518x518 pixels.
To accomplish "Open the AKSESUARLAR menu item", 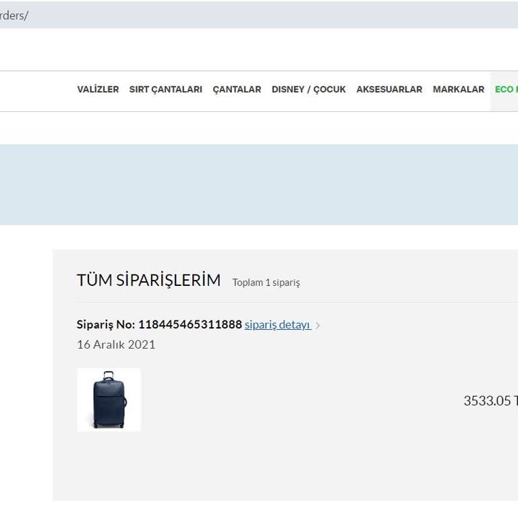I will pyautogui.click(x=389, y=89).
